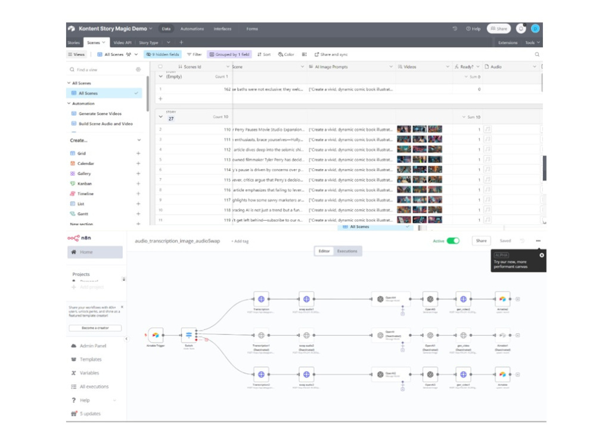Viewport: 596px width, 447px height.
Task: Open Airtable base history icon
Action: click(455, 29)
